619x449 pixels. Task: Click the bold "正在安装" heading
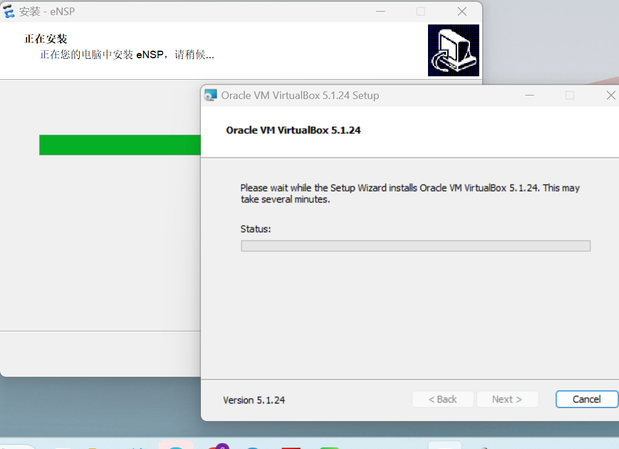[46, 39]
